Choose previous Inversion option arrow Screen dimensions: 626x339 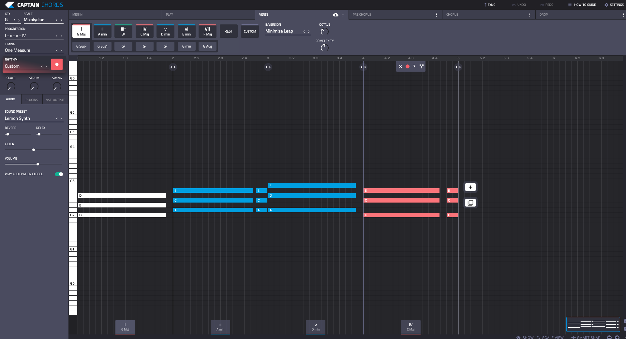click(304, 32)
